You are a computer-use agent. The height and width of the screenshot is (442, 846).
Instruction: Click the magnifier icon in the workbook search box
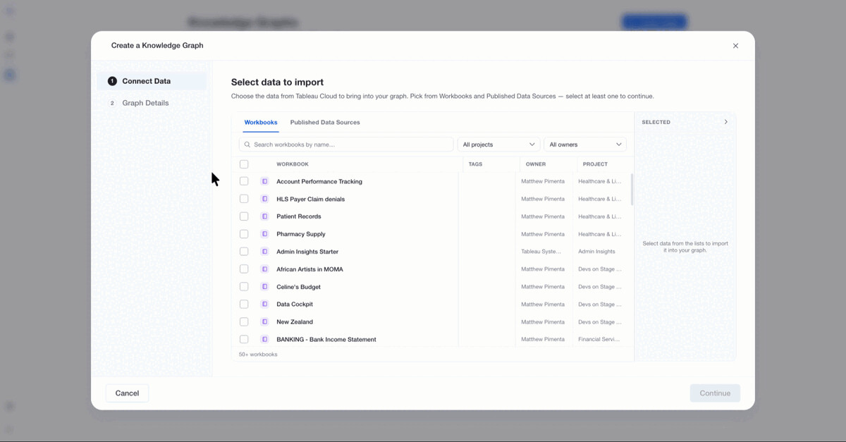(x=247, y=145)
